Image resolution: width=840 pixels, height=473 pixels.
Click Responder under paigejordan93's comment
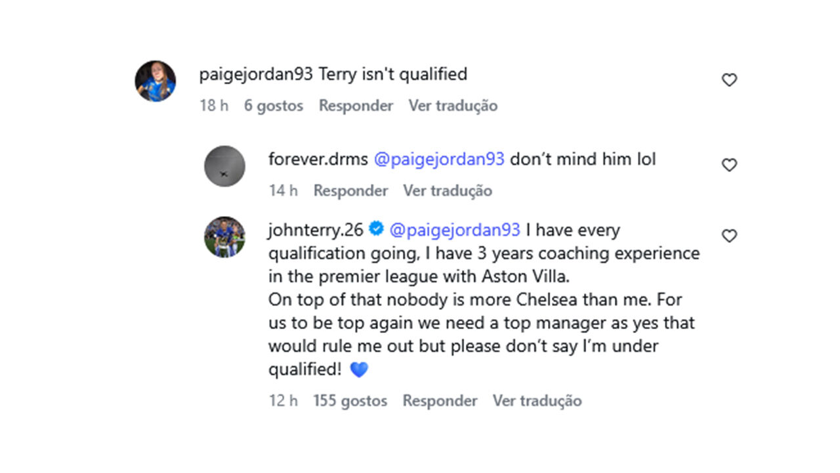[x=356, y=105]
